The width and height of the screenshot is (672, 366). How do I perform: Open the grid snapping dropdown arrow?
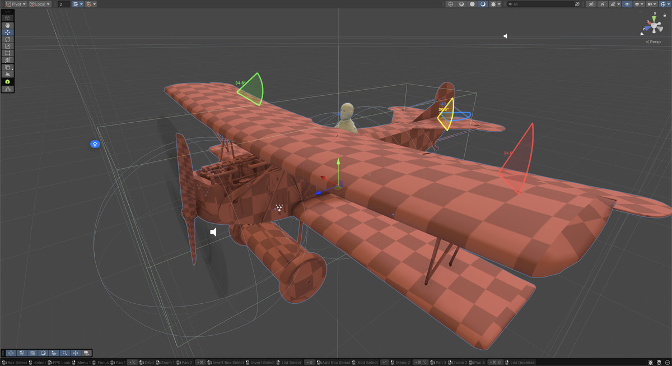tap(82, 4)
